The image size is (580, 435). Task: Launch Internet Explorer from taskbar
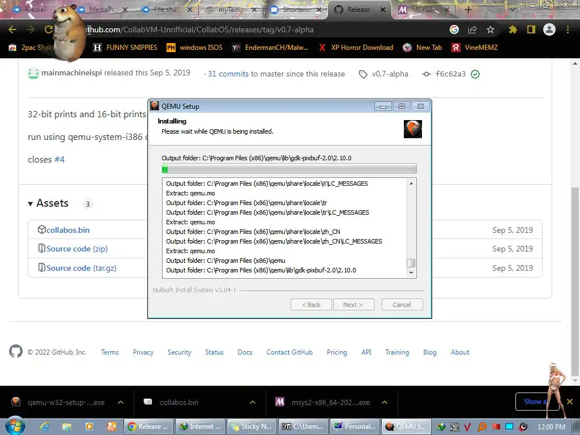(x=44, y=427)
